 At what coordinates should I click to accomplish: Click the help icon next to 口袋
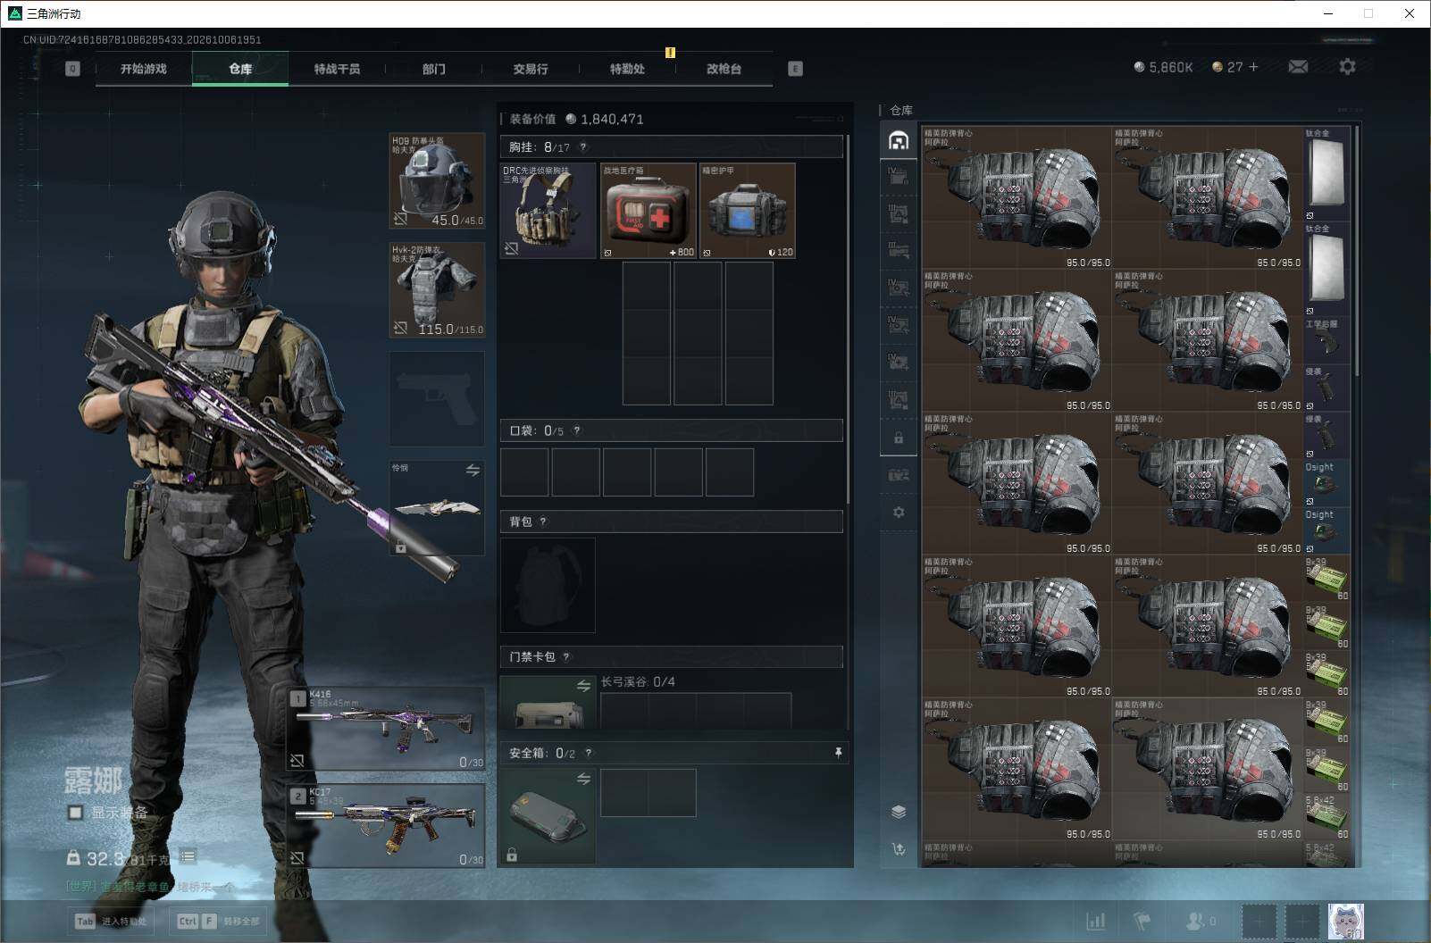pos(577,430)
